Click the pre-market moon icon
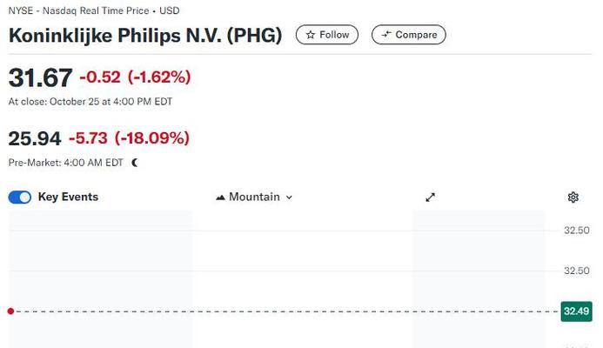This screenshot has width=603, height=348. tap(135, 163)
